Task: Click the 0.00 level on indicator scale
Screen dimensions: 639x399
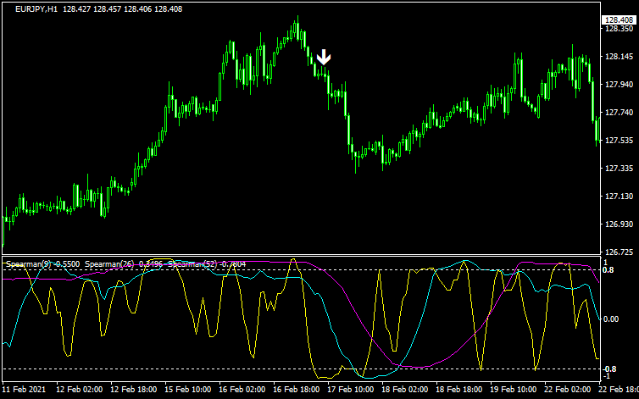Action: coord(610,319)
